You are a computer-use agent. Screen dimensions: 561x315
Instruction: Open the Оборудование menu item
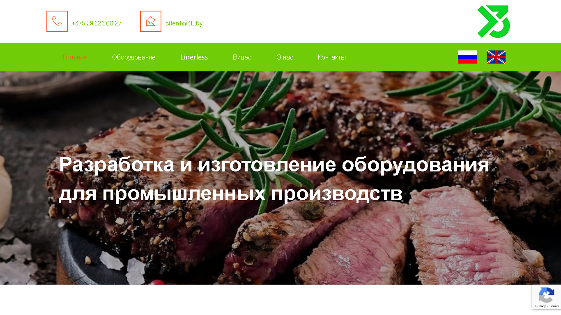(x=134, y=57)
